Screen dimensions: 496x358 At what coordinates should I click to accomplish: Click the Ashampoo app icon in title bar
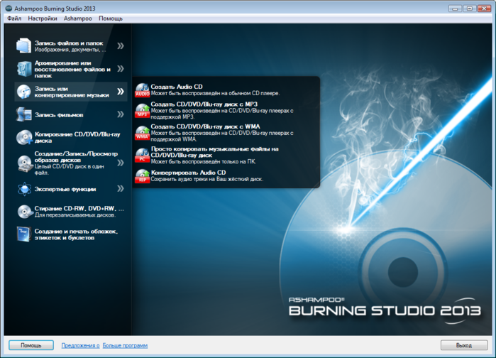(x=9, y=9)
